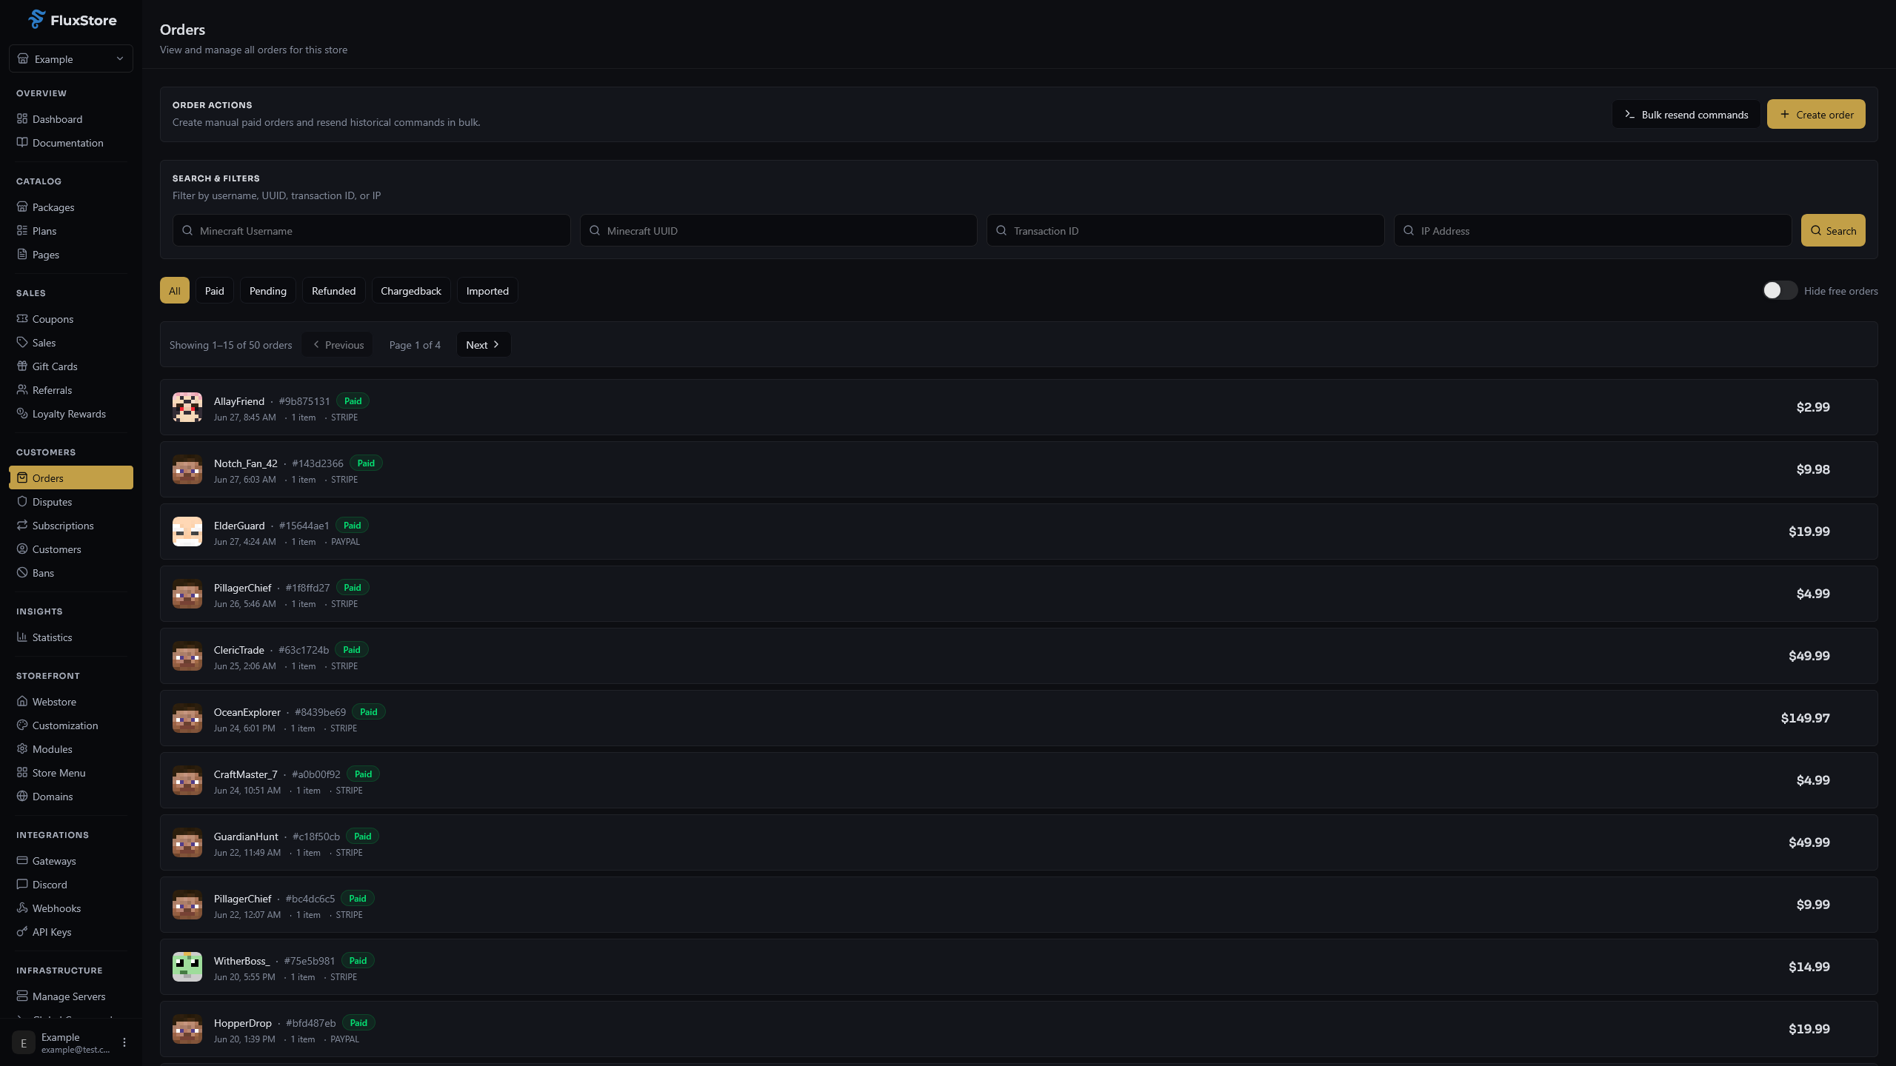
Task: Open the Bans icon
Action: (x=22, y=572)
